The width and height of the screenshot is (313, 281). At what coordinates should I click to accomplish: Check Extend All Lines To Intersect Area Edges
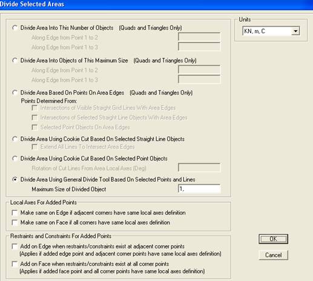(35, 147)
